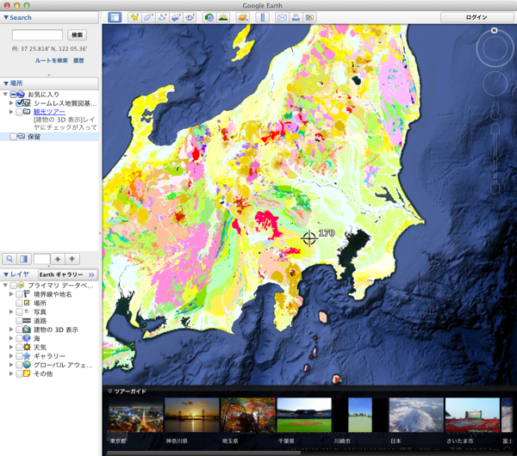Open the 埼玉県 tour thumbnail
The image size is (517, 456).
(248, 415)
